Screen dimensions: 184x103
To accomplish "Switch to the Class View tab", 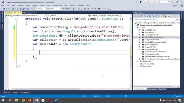I will (x=162, y=89).
